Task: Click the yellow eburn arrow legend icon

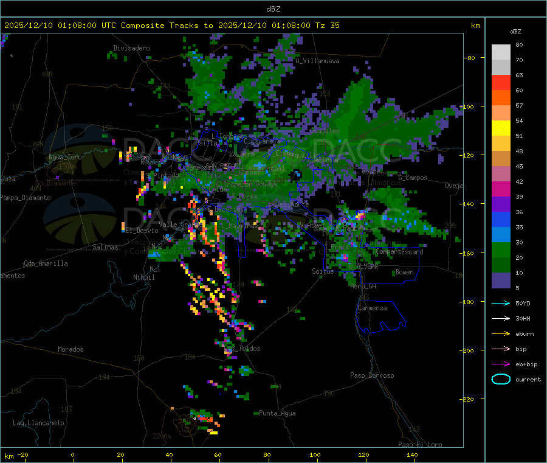Action: pyautogui.click(x=501, y=333)
